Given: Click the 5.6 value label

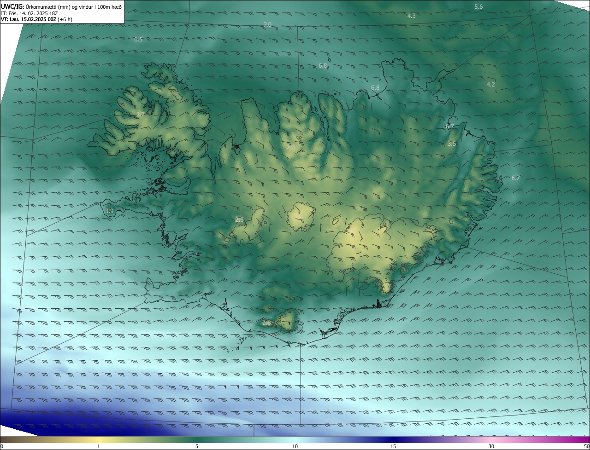Looking at the screenshot, I should [x=478, y=6].
